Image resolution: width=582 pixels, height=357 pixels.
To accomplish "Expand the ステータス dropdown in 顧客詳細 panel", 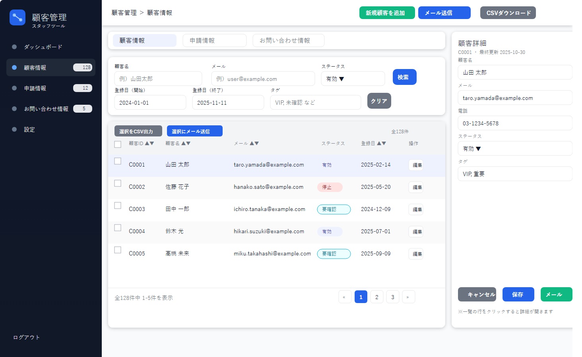I will [514, 148].
